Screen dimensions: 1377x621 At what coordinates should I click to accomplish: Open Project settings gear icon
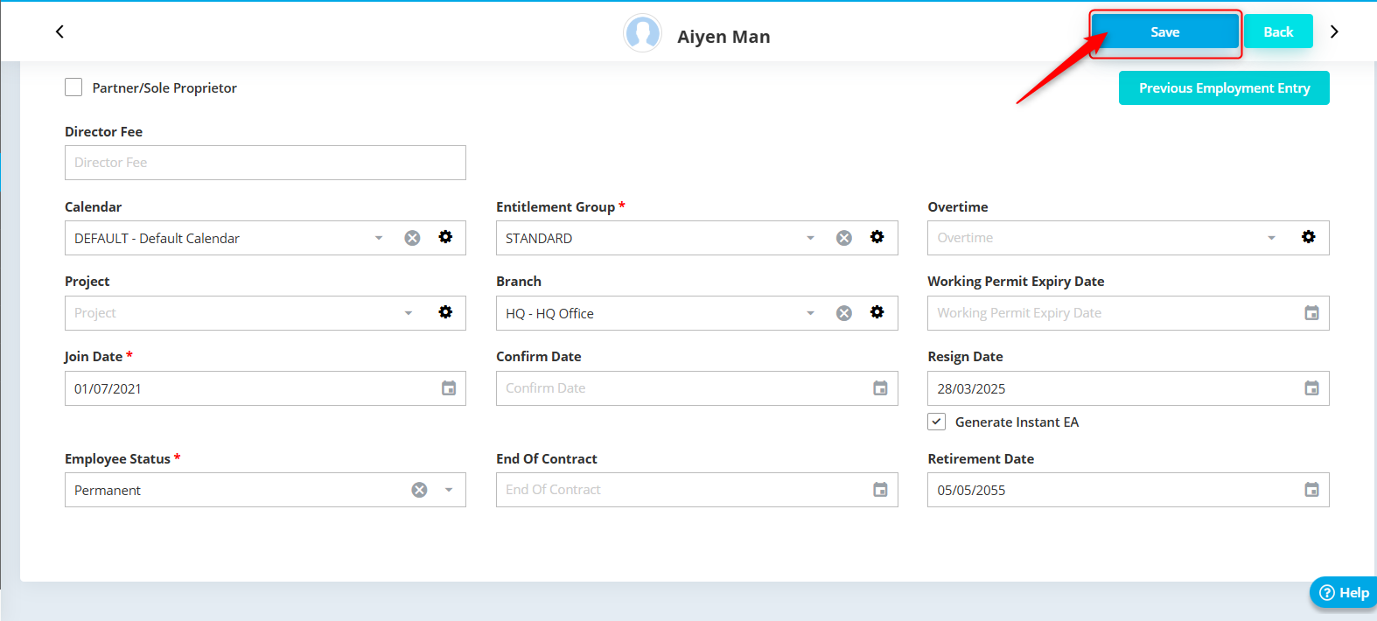click(x=445, y=312)
